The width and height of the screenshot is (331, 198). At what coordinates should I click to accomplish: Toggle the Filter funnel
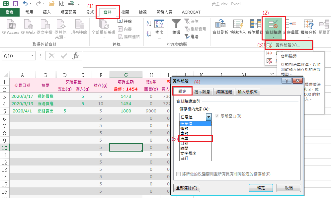click(176, 27)
